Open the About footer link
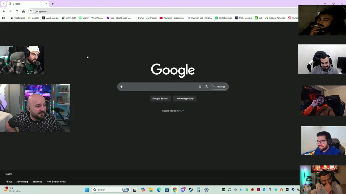The width and height of the screenshot is (346, 194). coord(9,182)
